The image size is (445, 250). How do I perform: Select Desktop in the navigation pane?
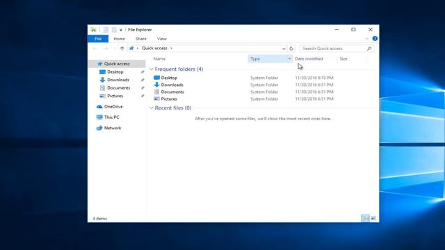(x=115, y=72)
